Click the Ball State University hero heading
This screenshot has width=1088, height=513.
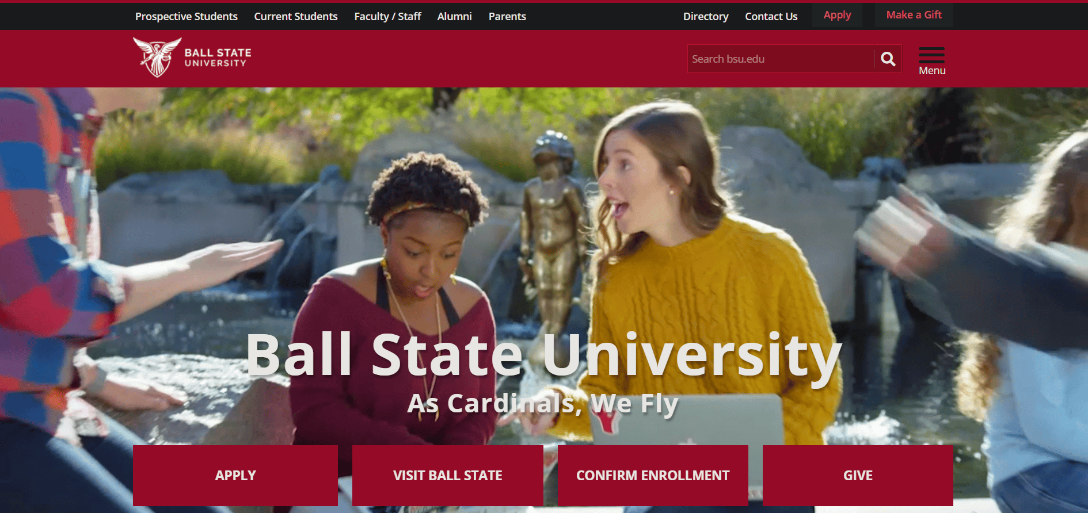pos(543,355)
